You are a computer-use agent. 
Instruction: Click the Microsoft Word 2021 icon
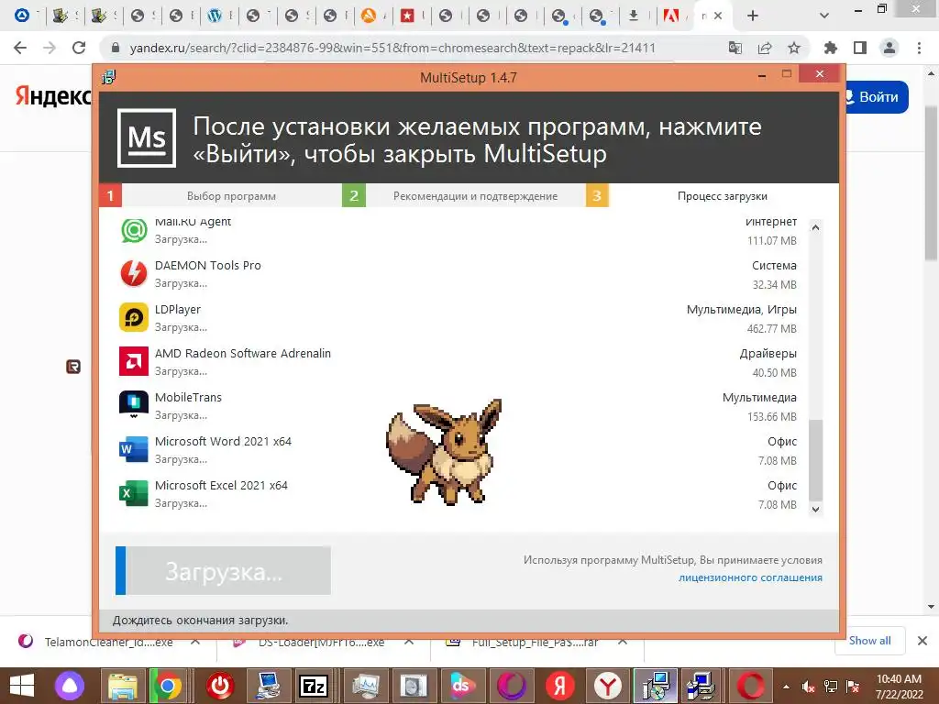[134, 449]
